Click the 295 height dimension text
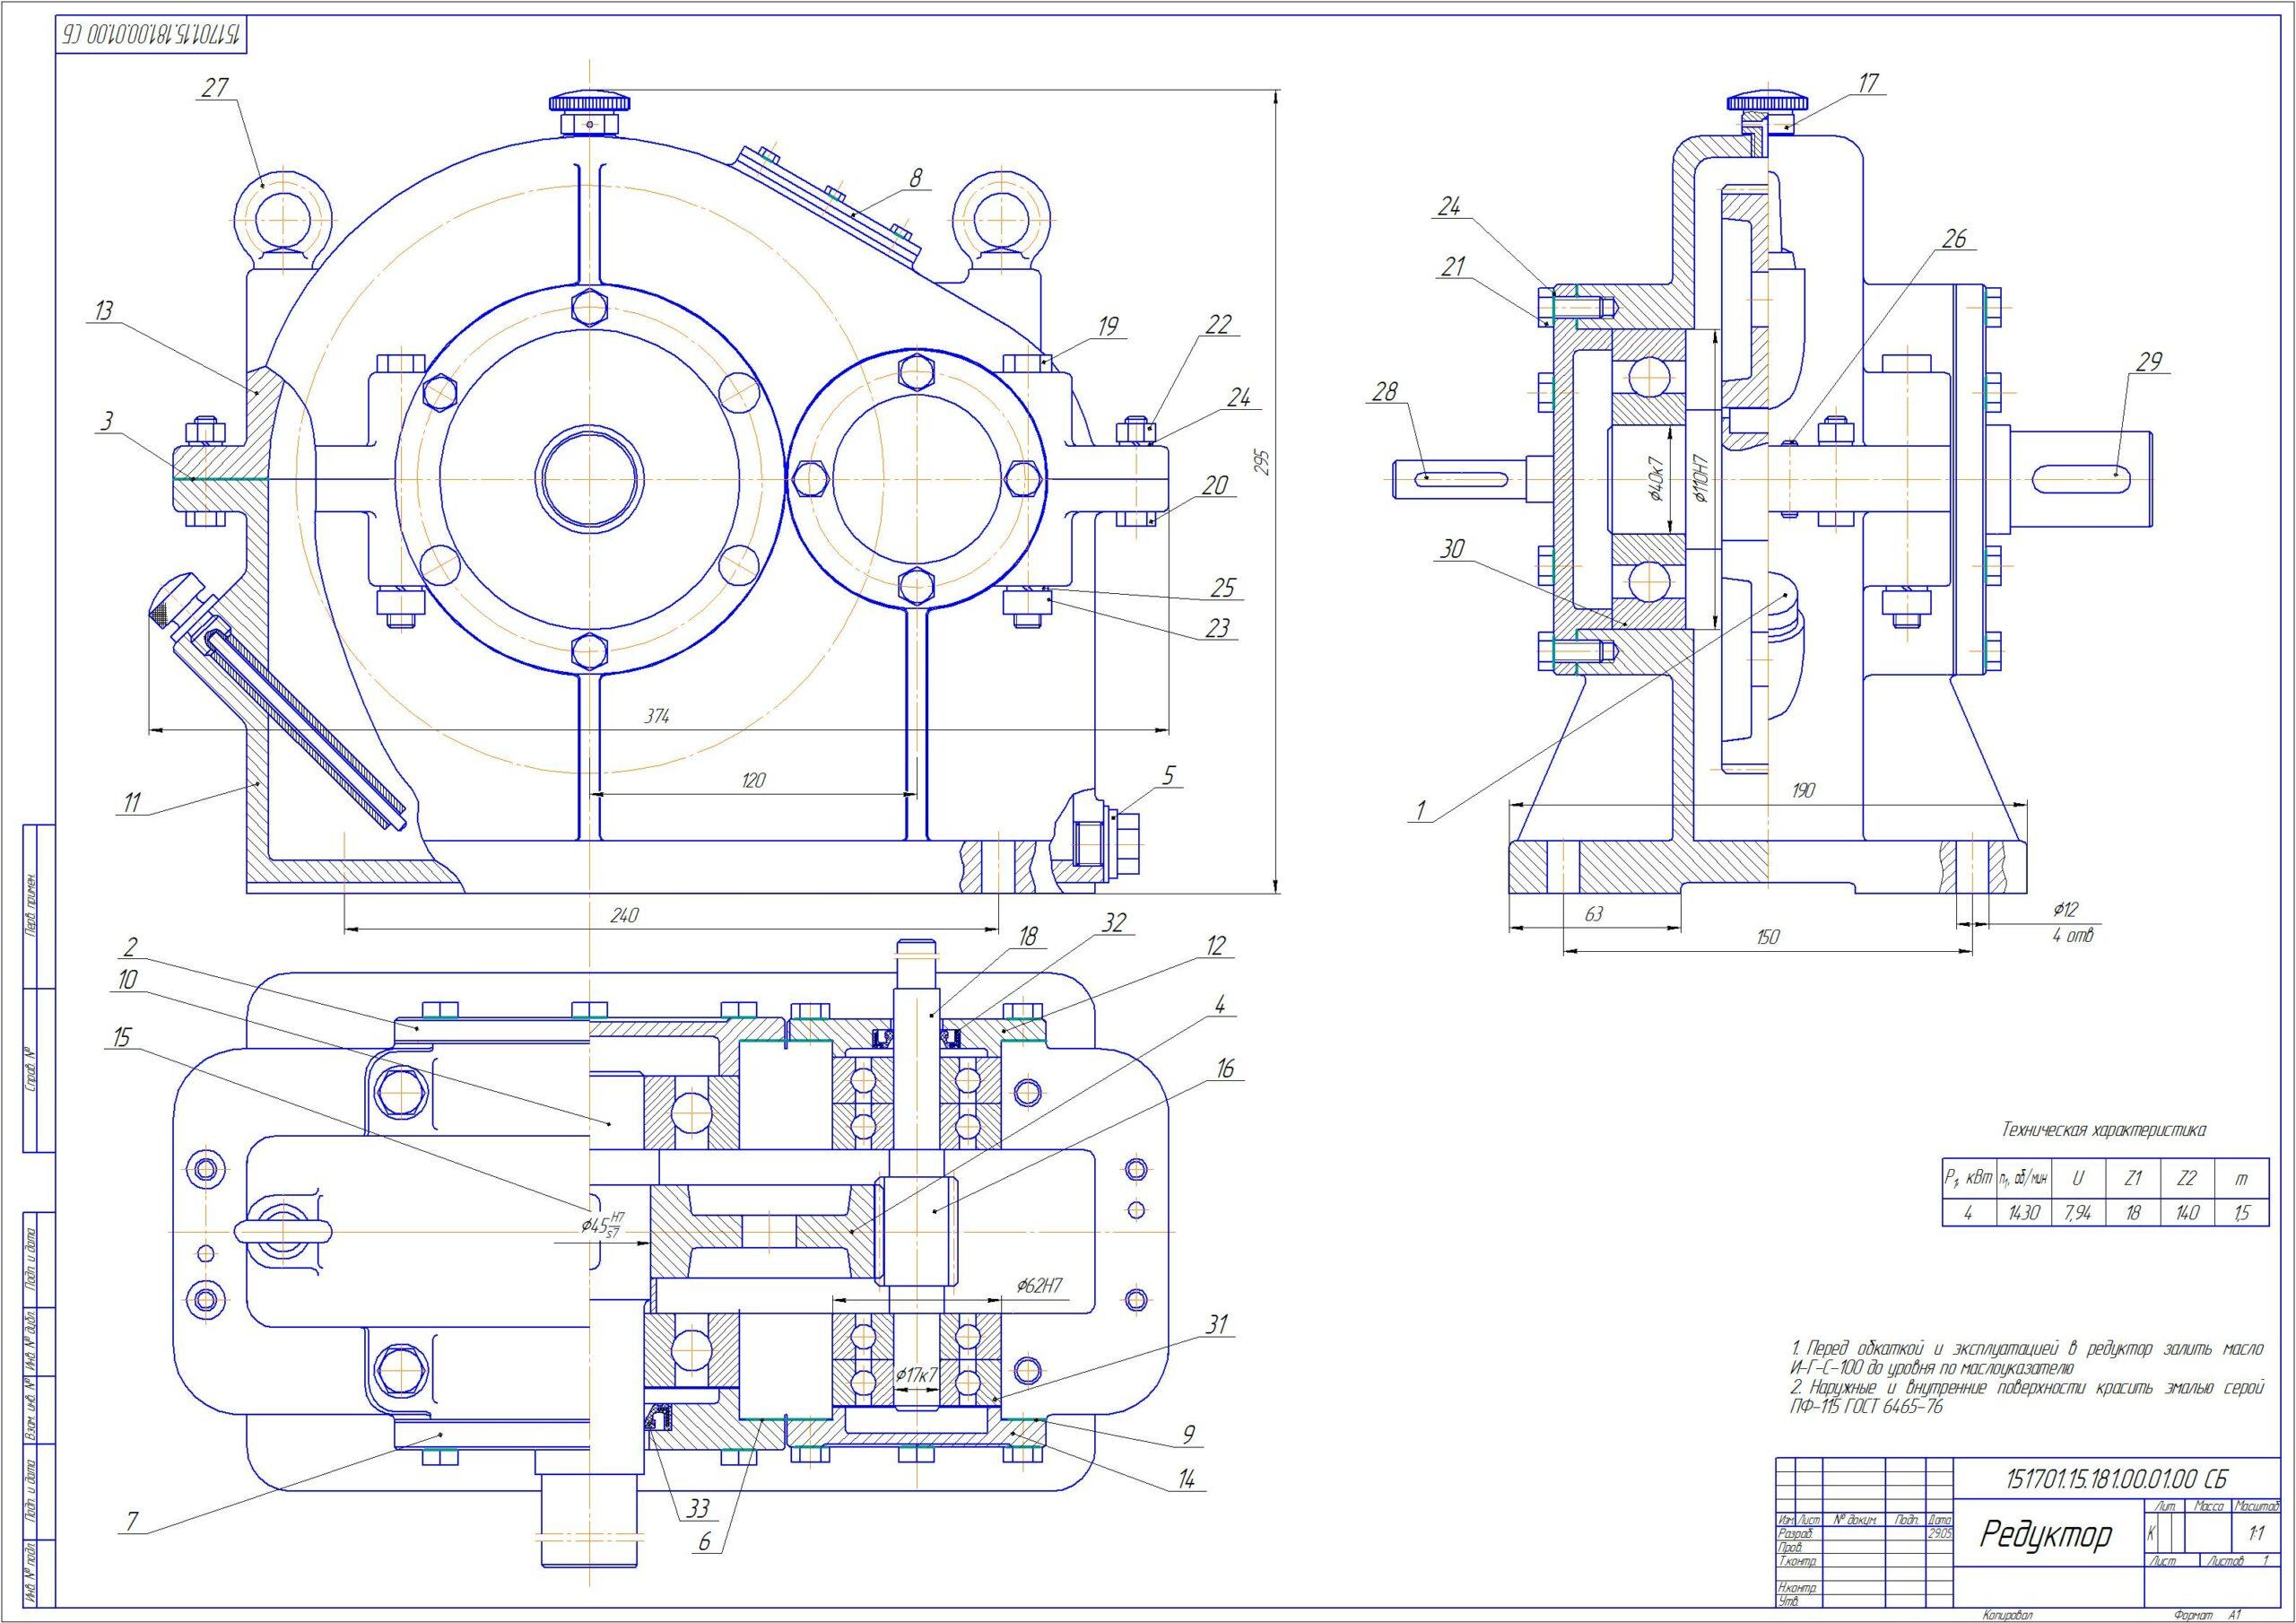Image resolution: width=2296 pixels, height=1623 pixels. [x=1262, y=459]
